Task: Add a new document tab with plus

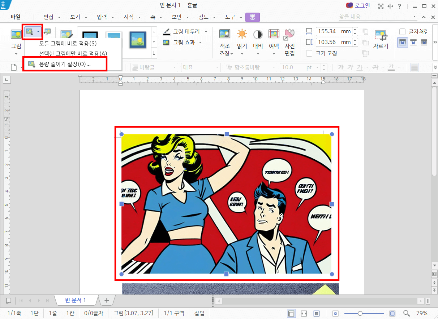Action: pos(107,300)
